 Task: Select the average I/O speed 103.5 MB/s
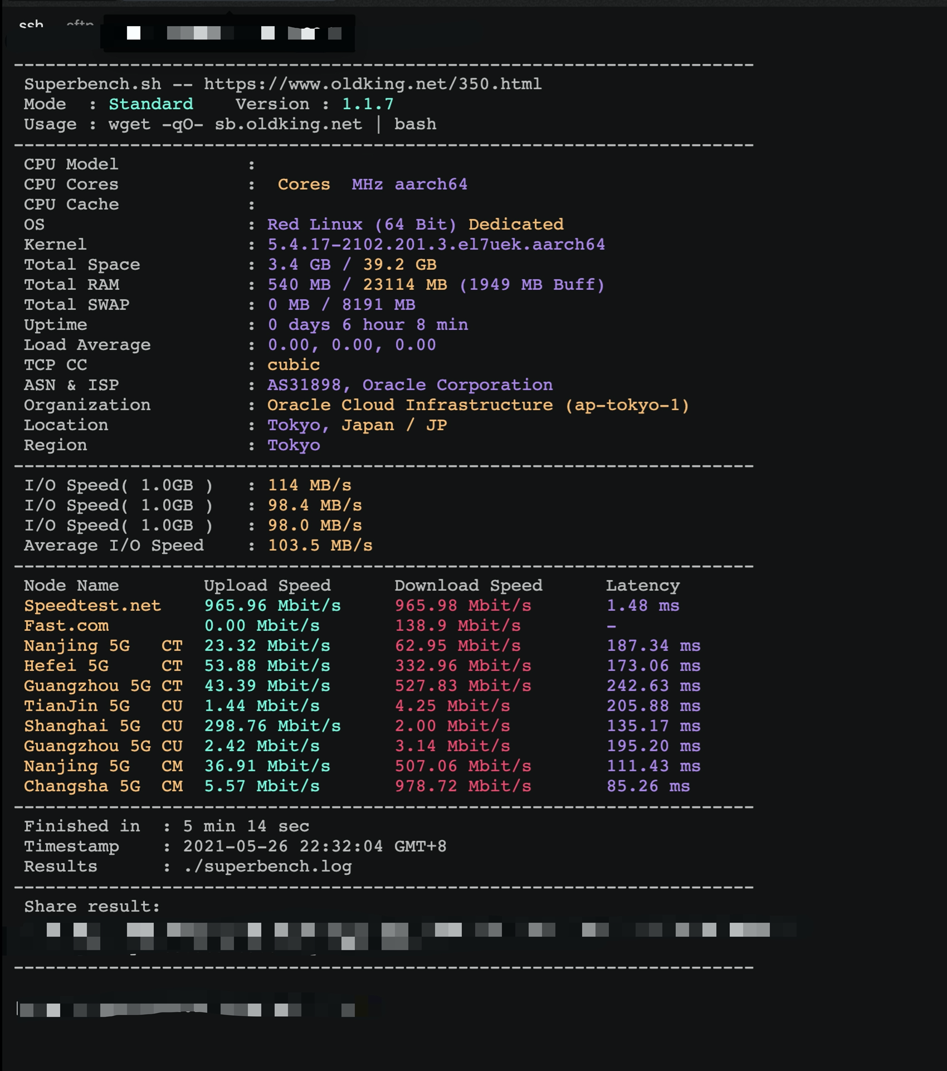320,546
